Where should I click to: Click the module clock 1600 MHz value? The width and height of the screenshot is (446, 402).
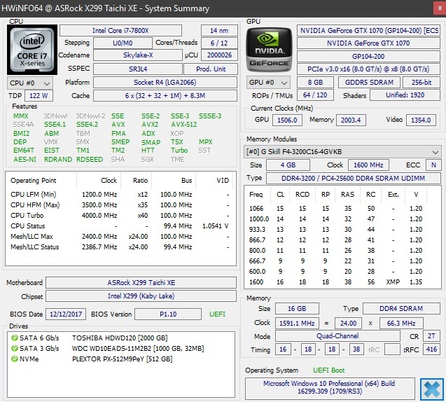click(368, 165)
